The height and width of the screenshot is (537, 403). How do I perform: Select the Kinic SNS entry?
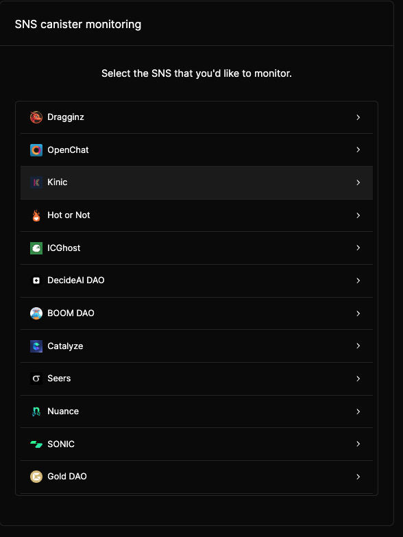197,182
